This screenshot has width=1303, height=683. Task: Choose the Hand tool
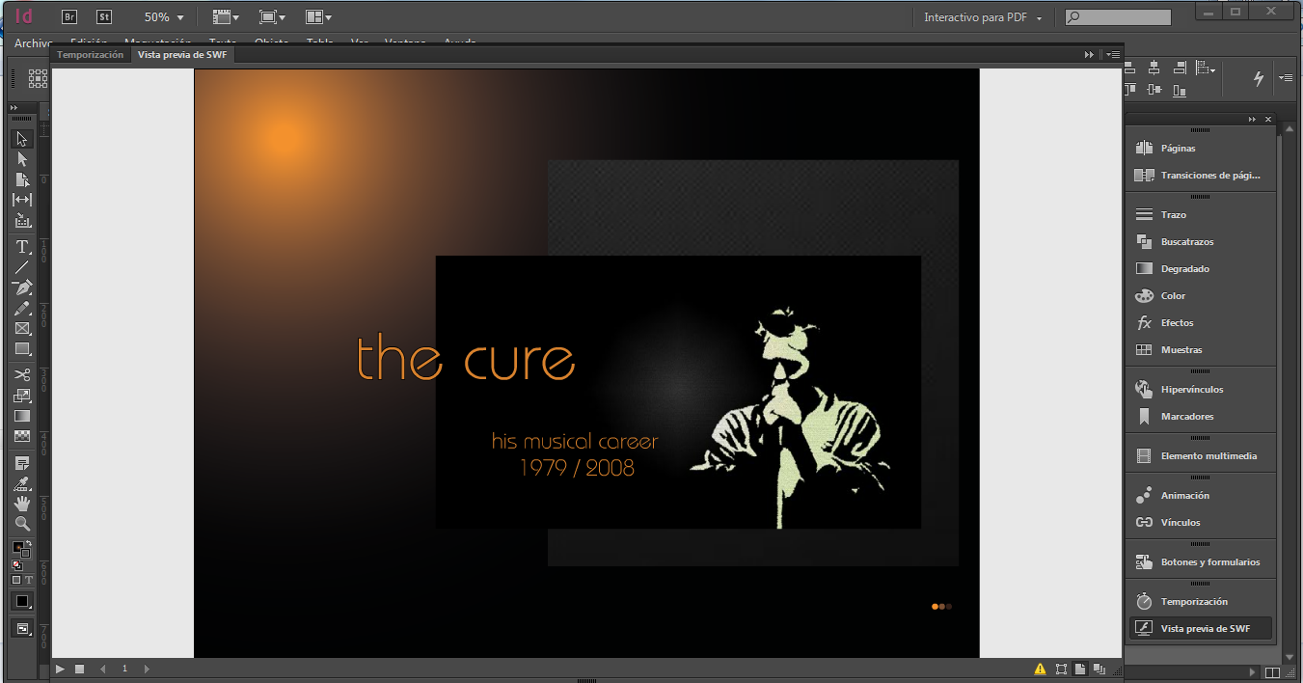[22, 504]
